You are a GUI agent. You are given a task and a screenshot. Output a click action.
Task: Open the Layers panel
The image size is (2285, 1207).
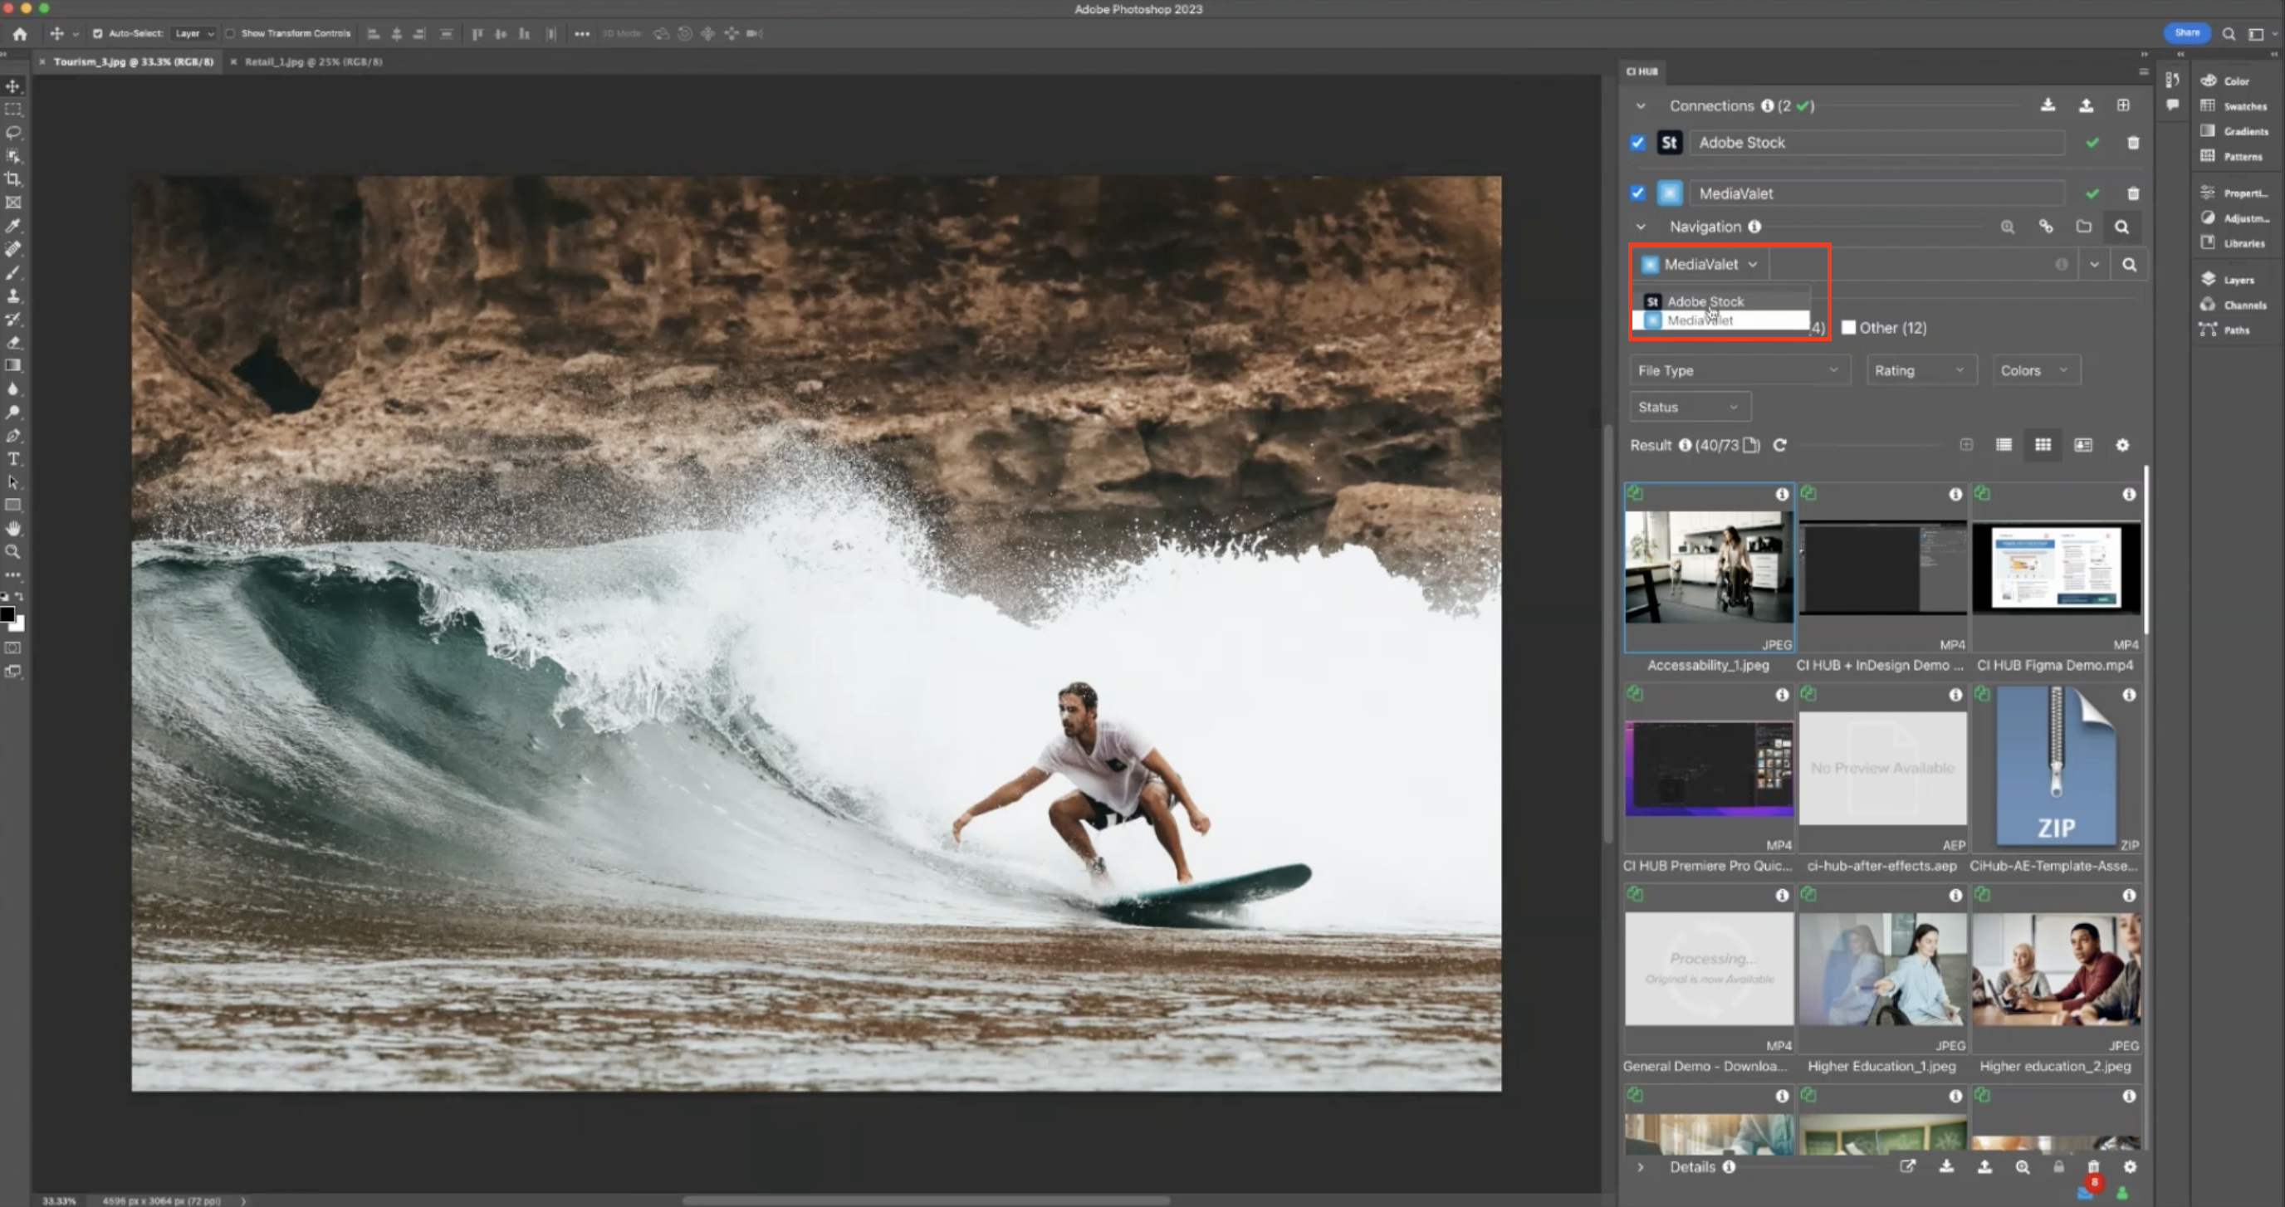pos(2237,281)
